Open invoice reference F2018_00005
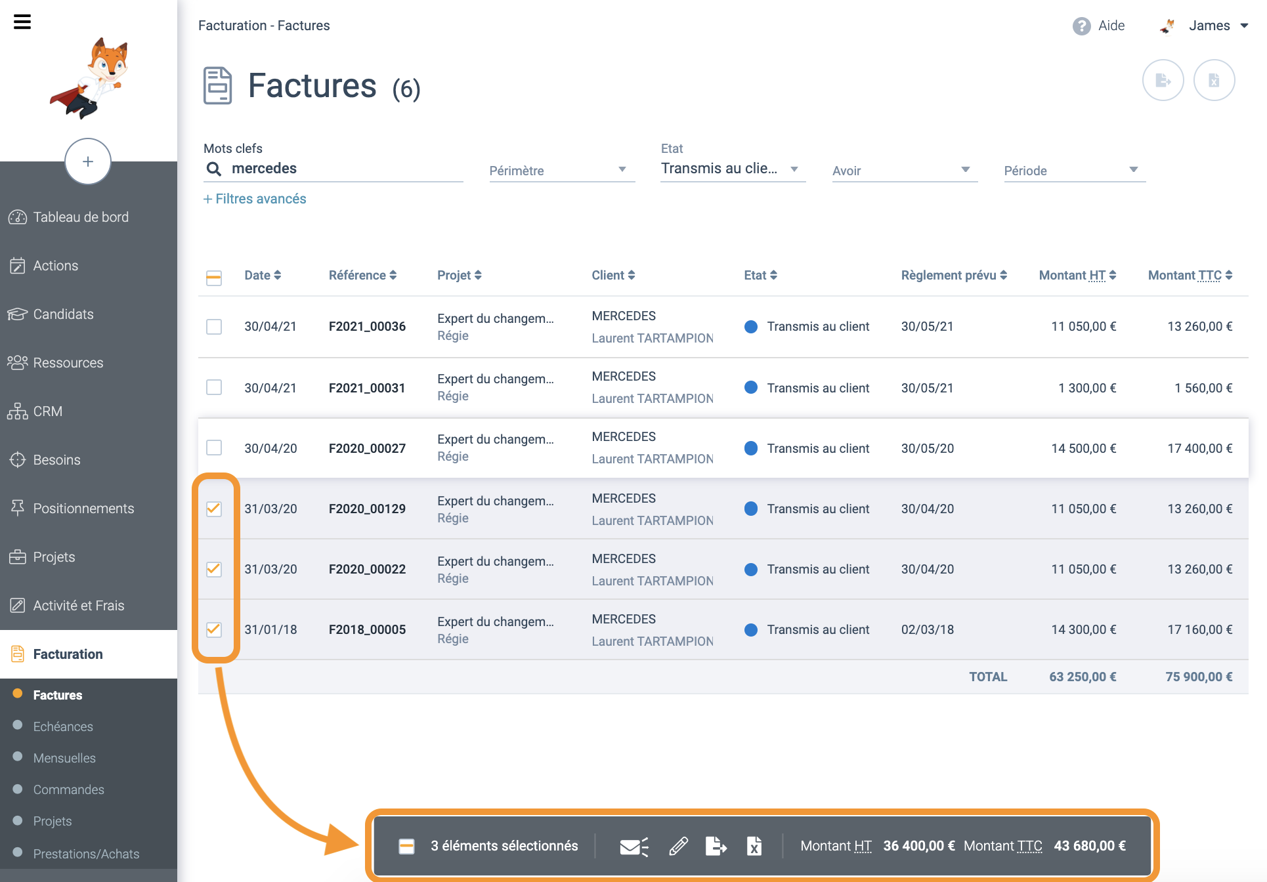 (367, 630)
